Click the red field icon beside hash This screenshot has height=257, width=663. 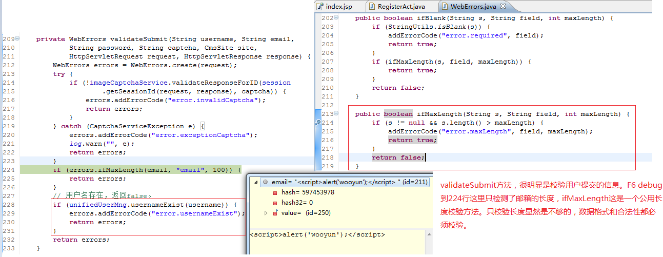click(276, 192)
